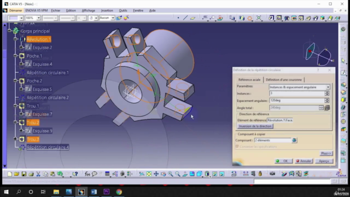Click the Shaft revolution tool icon
This screenshot has width=350, height=197.
click(x=287, y=18)
